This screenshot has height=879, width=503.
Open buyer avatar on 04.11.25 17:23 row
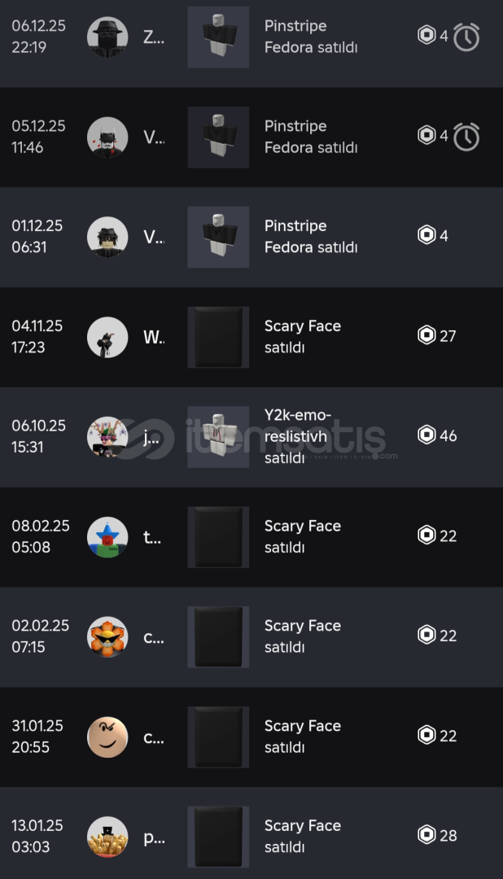pos(107,336)
